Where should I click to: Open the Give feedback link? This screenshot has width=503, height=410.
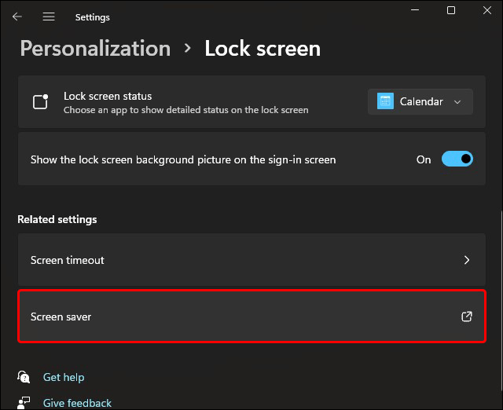coord(77,403)
